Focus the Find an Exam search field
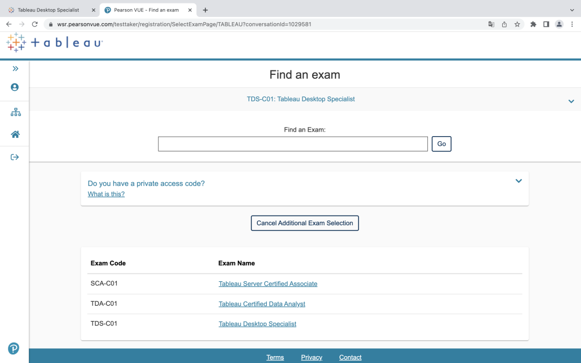Screen dimensions: 581x363 coord(293,144)
